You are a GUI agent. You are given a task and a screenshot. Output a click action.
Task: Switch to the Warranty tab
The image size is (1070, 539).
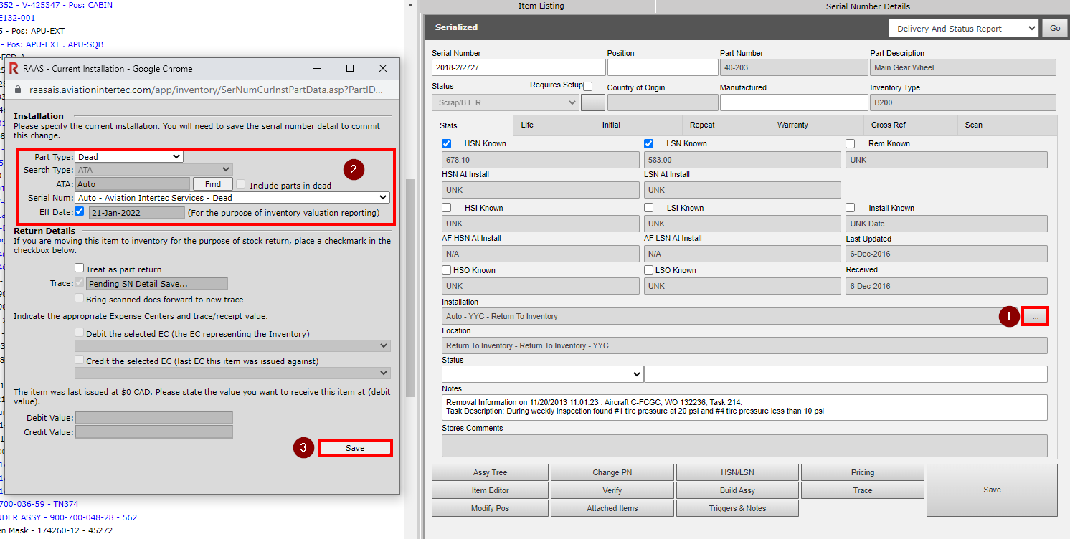[x=792, y=125]
